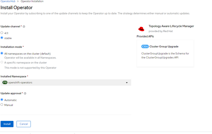Click the Red Hat fedora logo
The width and height of the screenshot is (212, 134).
[x=141, y=29]
